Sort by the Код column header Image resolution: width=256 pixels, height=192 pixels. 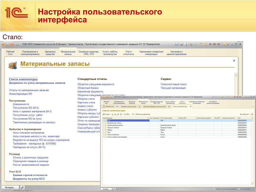click(244, 118)
